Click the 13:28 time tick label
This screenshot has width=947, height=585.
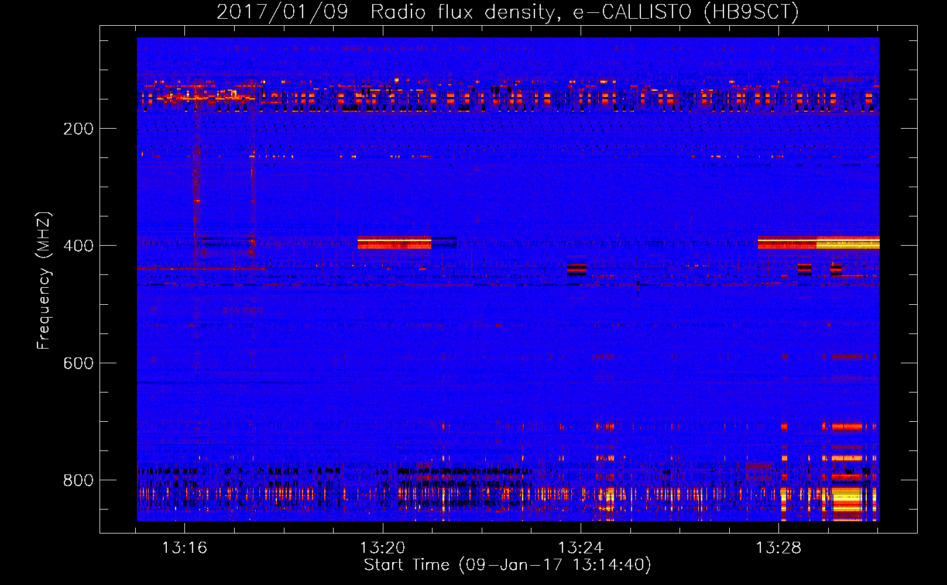(x=778, y=548)
